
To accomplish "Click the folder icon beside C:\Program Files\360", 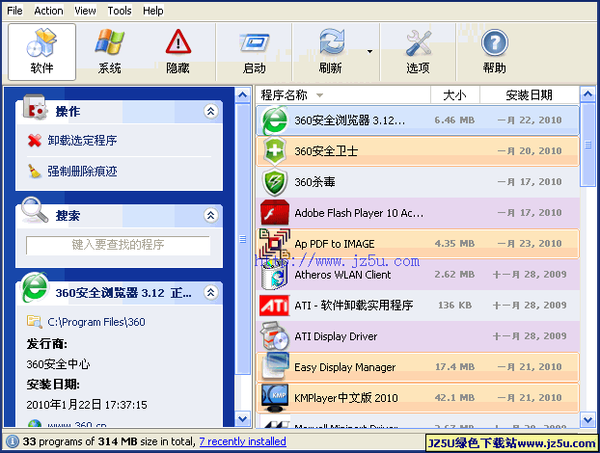I will click(35, 322).
